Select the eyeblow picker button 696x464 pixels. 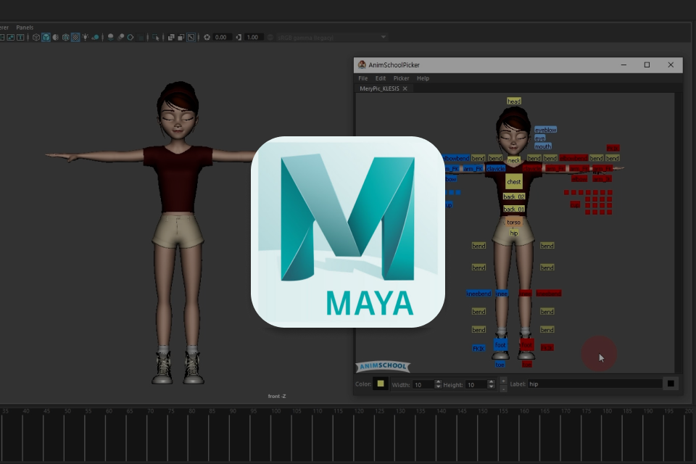(x=545, y=130)
